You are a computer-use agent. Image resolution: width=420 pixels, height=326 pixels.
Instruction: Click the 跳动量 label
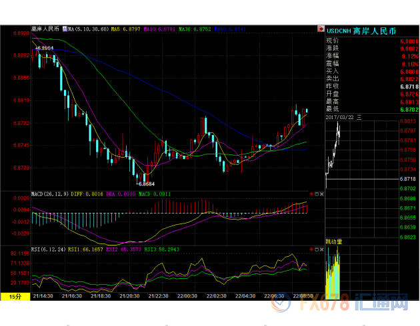click(334, 242)
